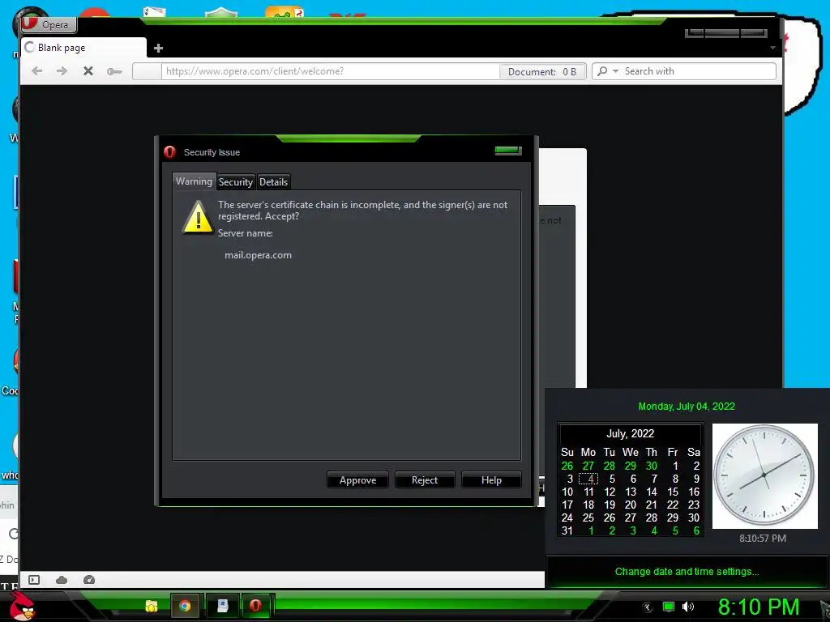
Task: Open a new tab with plus icon
Action: click(158, 48)
